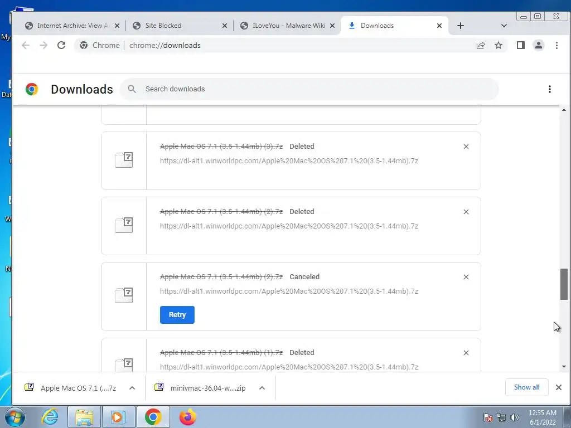The height and width of the screenshot is (428, 571).
Task: Open Windows Explorer from taskbar
Action: 84,417
